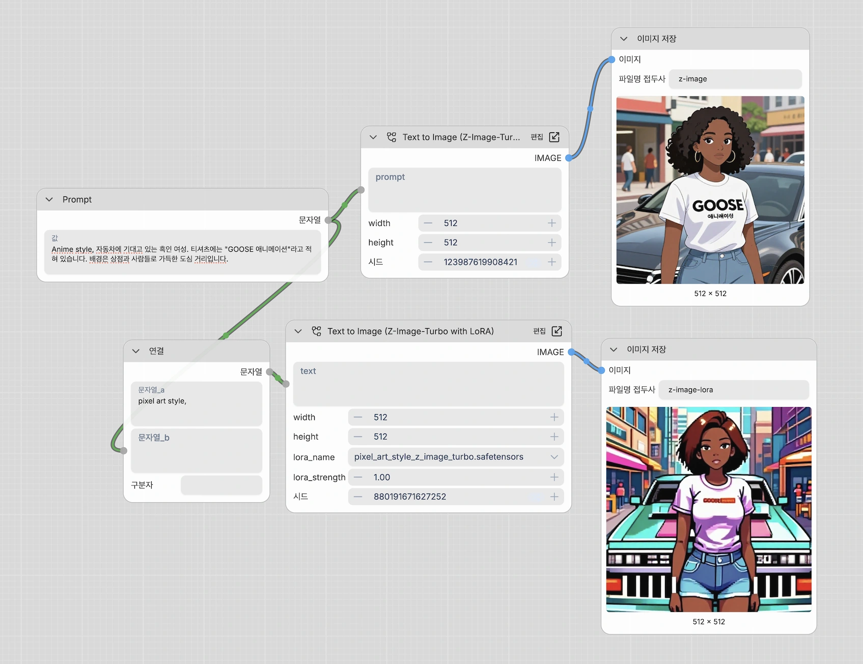Collapse the z-image 이미지 저장 node
Screen dimensions: 863x664
pyautogui.click(x=624, y=39)
